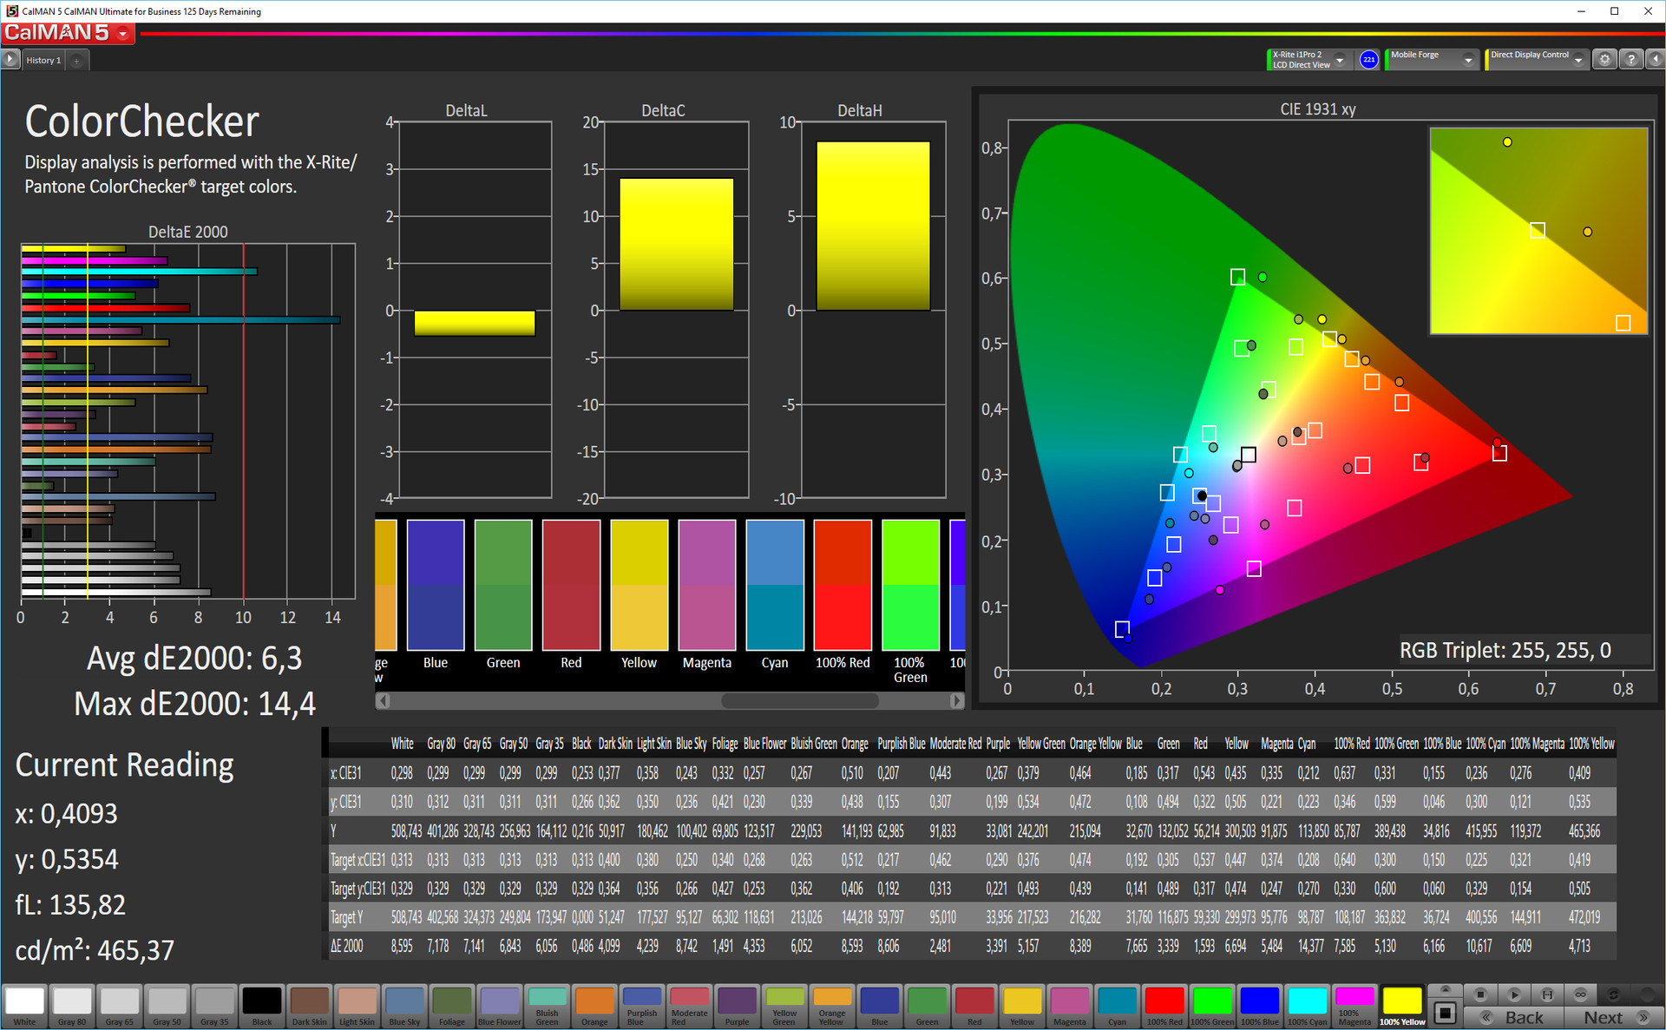Toggle the black square pattern window button
Screen dimensions: 1666x1030
1445,1013
